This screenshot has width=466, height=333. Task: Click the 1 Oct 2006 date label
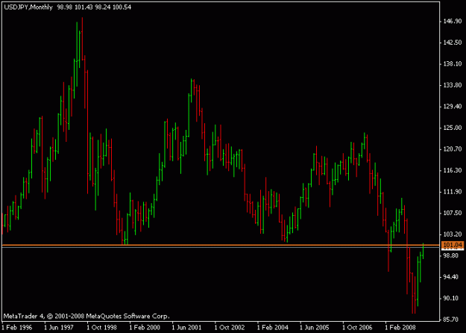(x=358, y=327)
